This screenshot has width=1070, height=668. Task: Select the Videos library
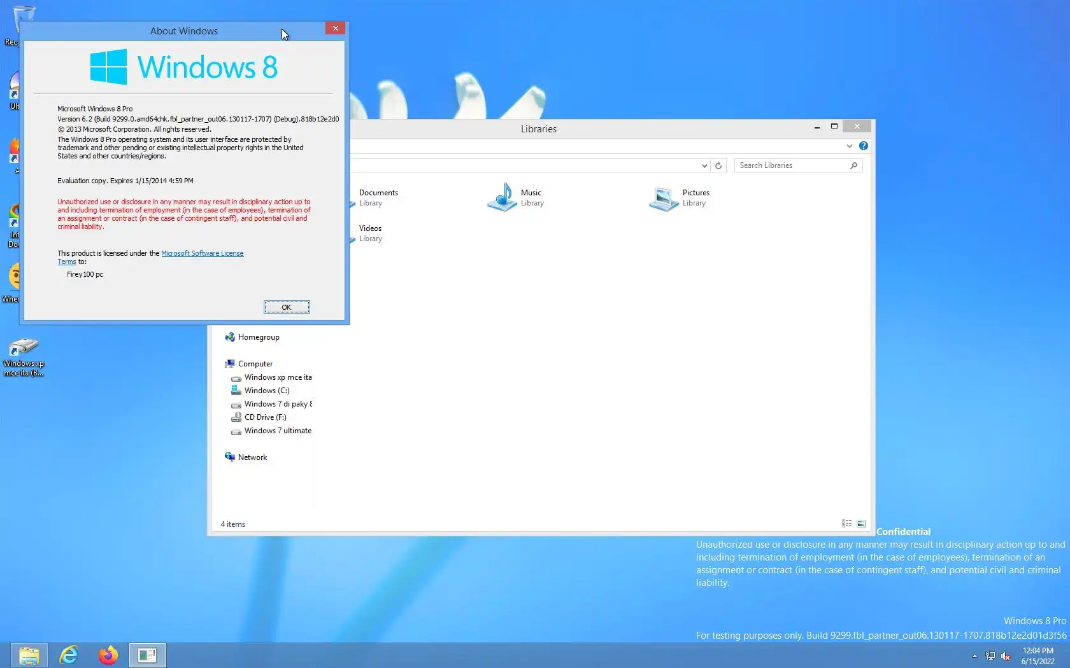coord(370,233)
